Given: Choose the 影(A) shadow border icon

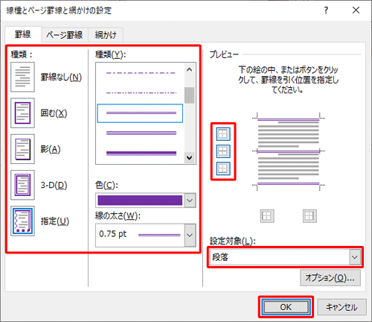Looking at the screenshot, I should pos(22,149).
